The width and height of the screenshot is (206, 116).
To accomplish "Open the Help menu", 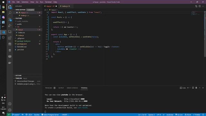I will click(55, 2).
